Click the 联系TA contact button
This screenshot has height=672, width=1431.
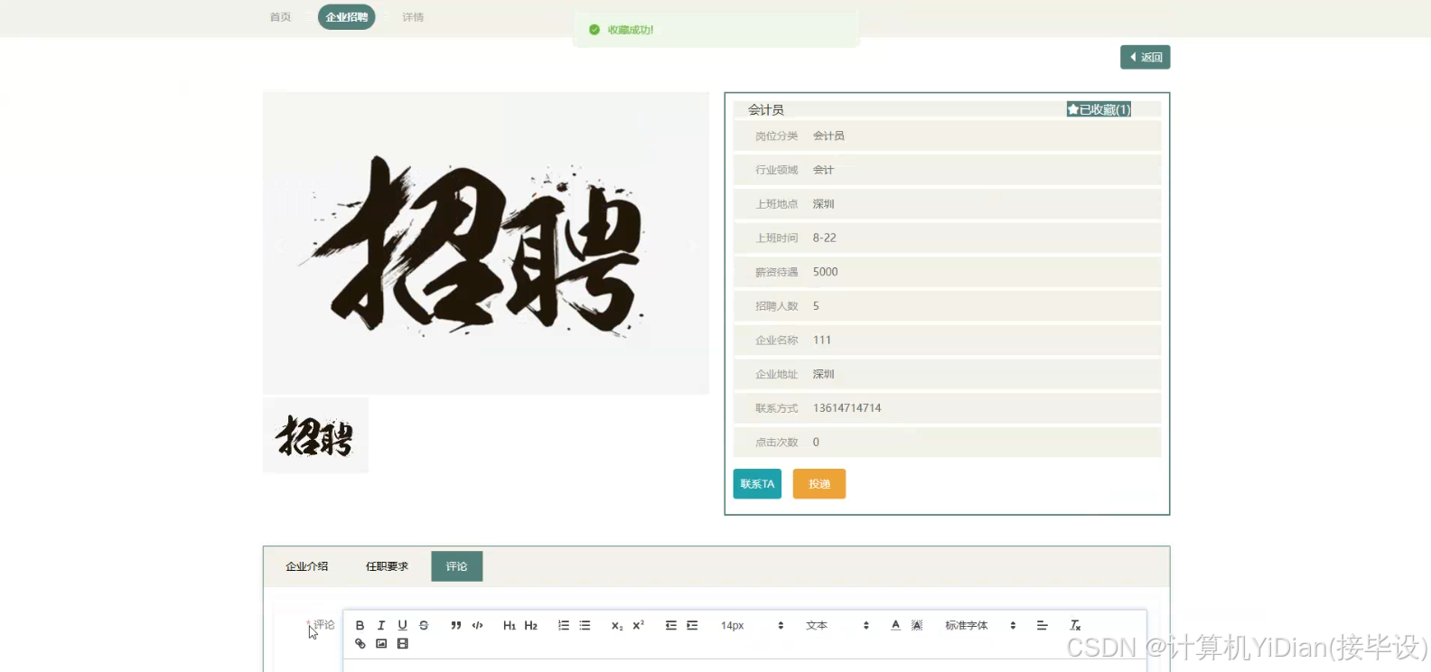pos(757,484)
